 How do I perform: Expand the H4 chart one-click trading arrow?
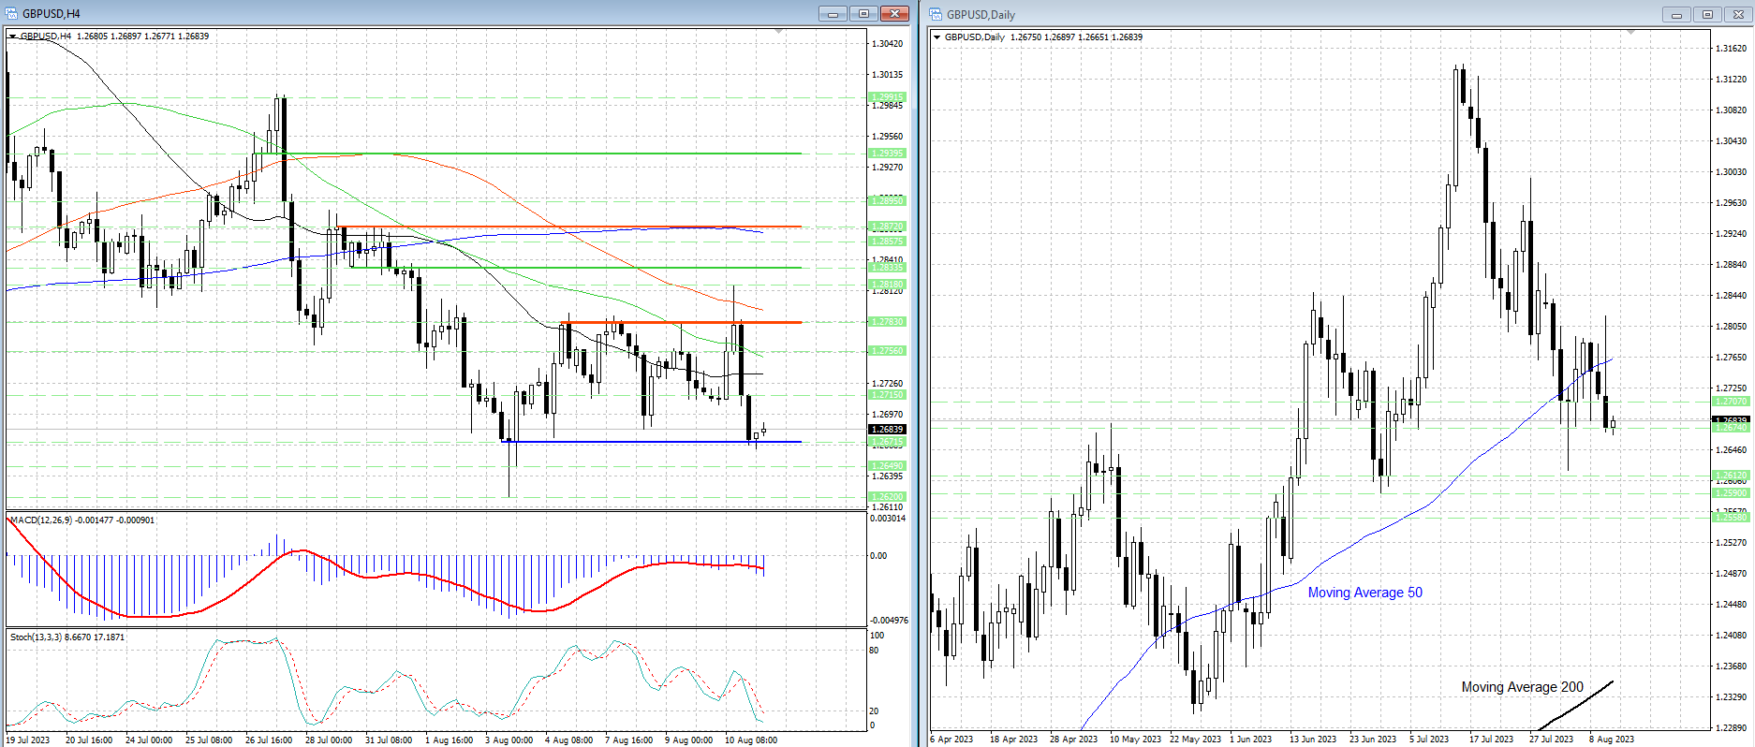(12, 37)
